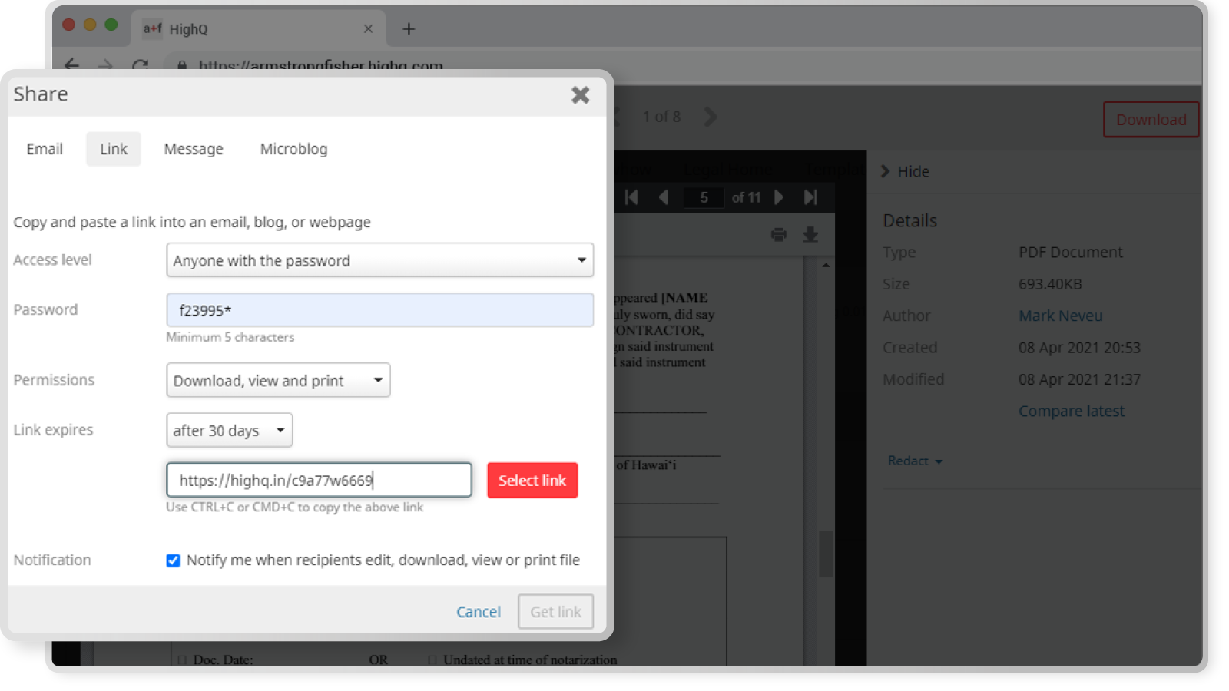Jump to last page of PDF

(x=810, y=197)
